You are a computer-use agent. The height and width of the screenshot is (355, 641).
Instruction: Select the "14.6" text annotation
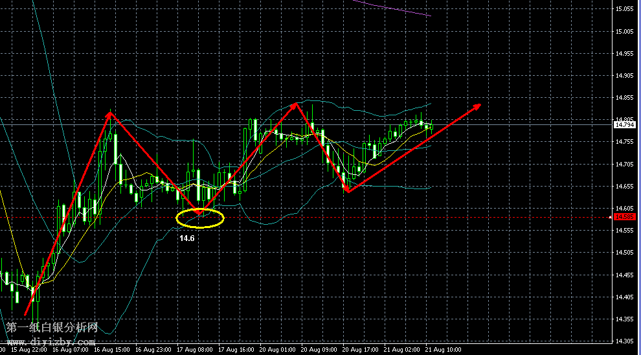coord(187,238)
